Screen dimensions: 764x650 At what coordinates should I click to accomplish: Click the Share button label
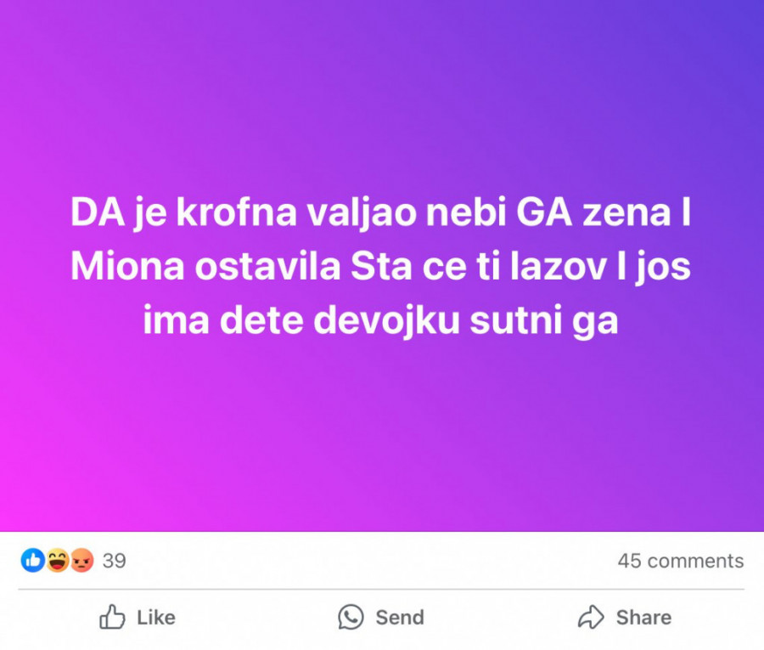point(643,618)
